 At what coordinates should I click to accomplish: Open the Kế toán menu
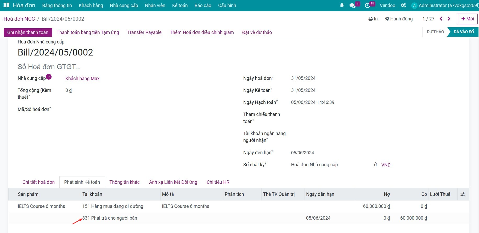point(180,5)
